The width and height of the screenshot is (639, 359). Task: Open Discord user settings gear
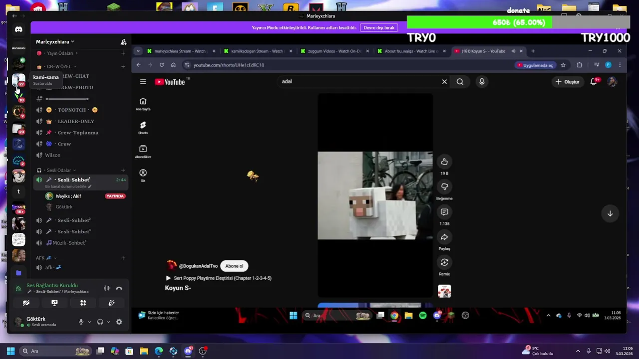click(x=119, y=322)
